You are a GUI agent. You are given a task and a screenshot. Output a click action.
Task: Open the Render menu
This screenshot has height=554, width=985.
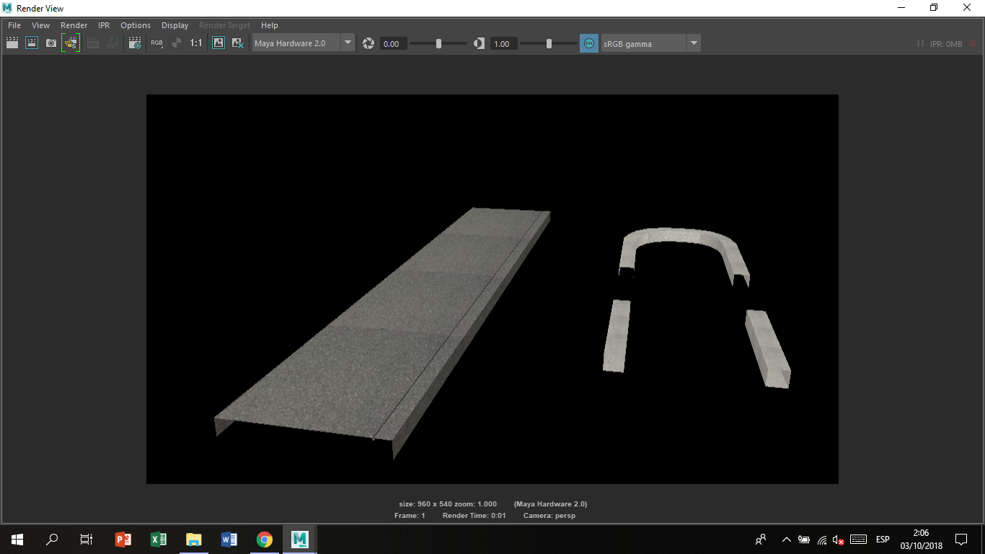pos(74,25)
